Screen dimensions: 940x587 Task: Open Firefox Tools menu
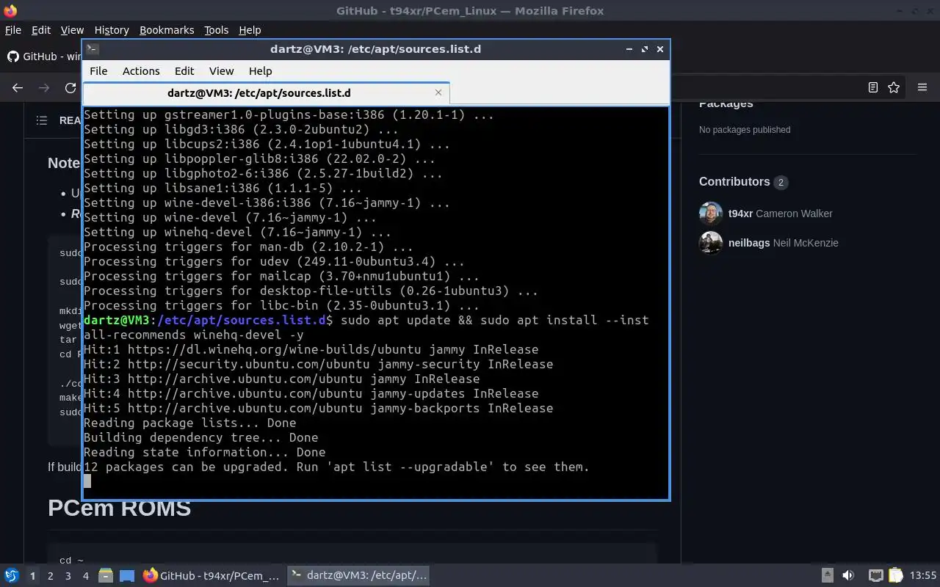point(217,30)
